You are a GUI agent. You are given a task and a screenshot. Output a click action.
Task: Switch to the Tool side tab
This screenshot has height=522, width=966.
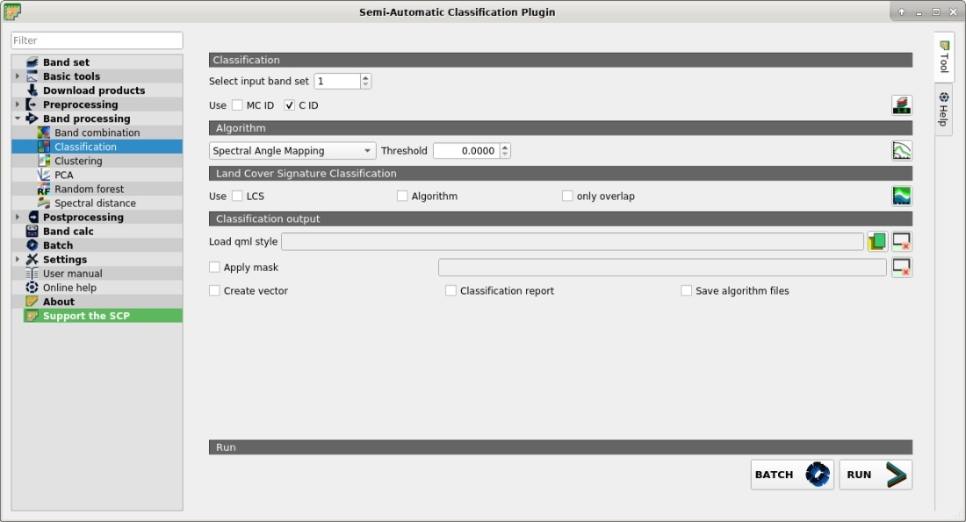tap(944, 56)
